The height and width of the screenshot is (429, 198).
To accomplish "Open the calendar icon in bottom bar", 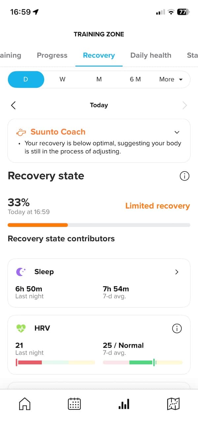I will click(74, 404).
